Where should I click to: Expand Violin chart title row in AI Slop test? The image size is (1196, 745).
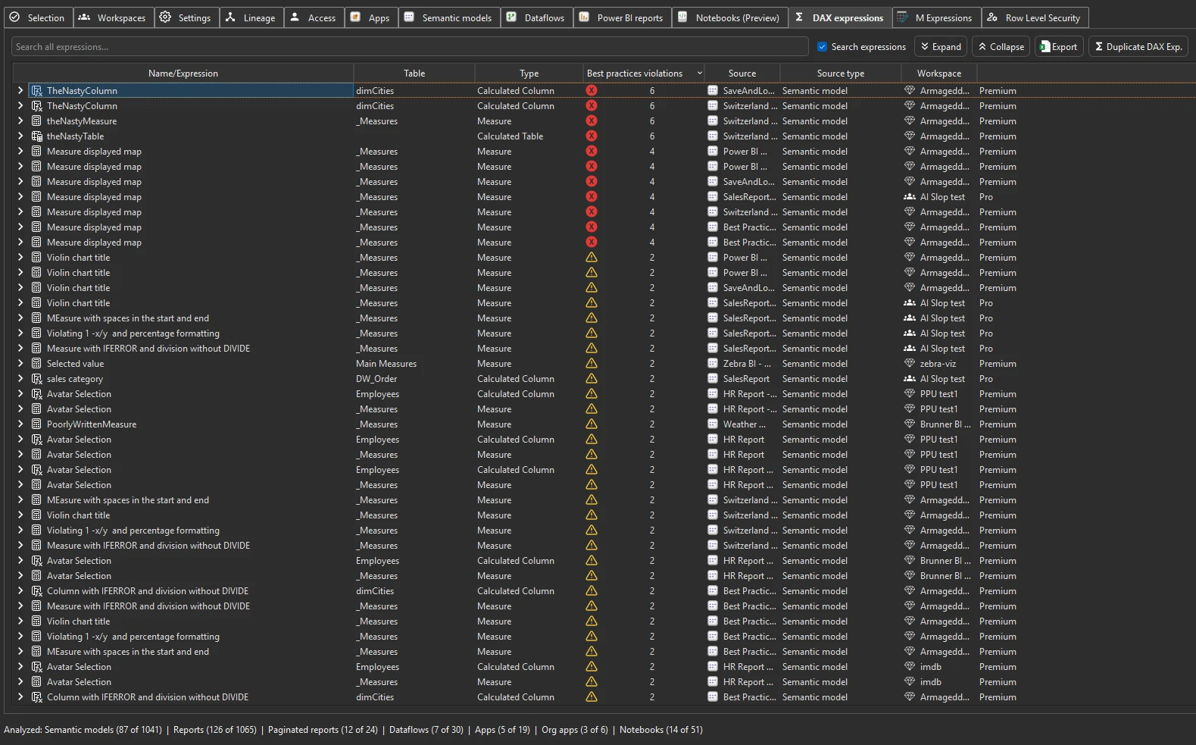tap(20, 303)
